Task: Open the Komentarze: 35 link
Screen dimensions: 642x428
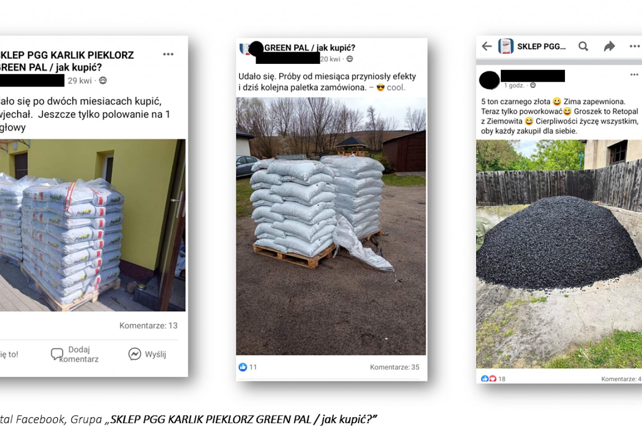Action: coord(394,367)
